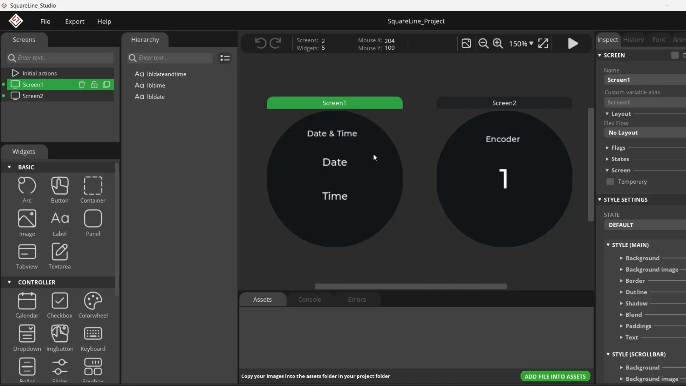The width and height of the screenshot is (686, 386).
Task: Toggle the hierarchy list view icon
Action: (225, 58)
